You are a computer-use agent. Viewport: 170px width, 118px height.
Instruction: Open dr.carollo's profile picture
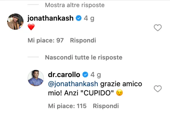[36, 78]
